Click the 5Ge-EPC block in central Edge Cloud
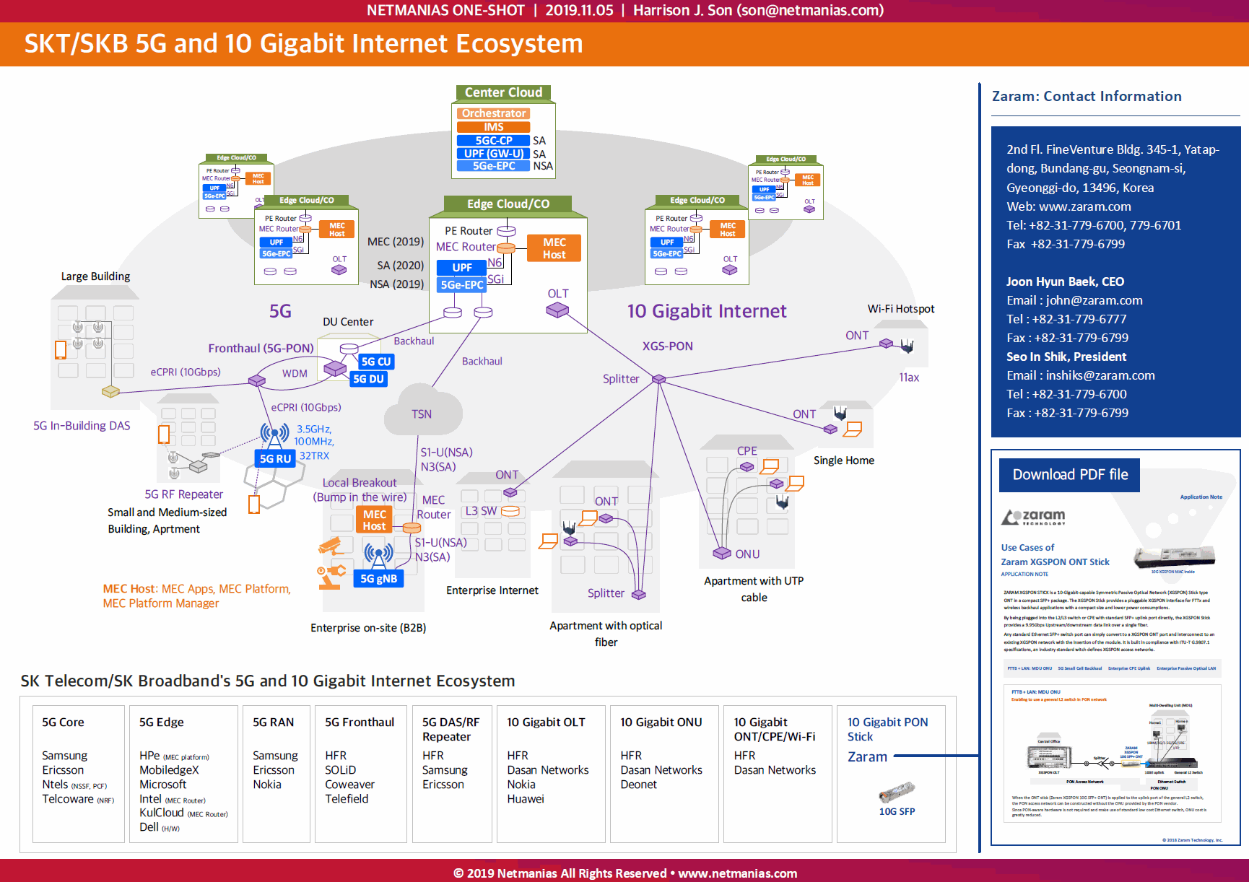1249x882 pixels. pyautogui.click(x=462, y=285)
